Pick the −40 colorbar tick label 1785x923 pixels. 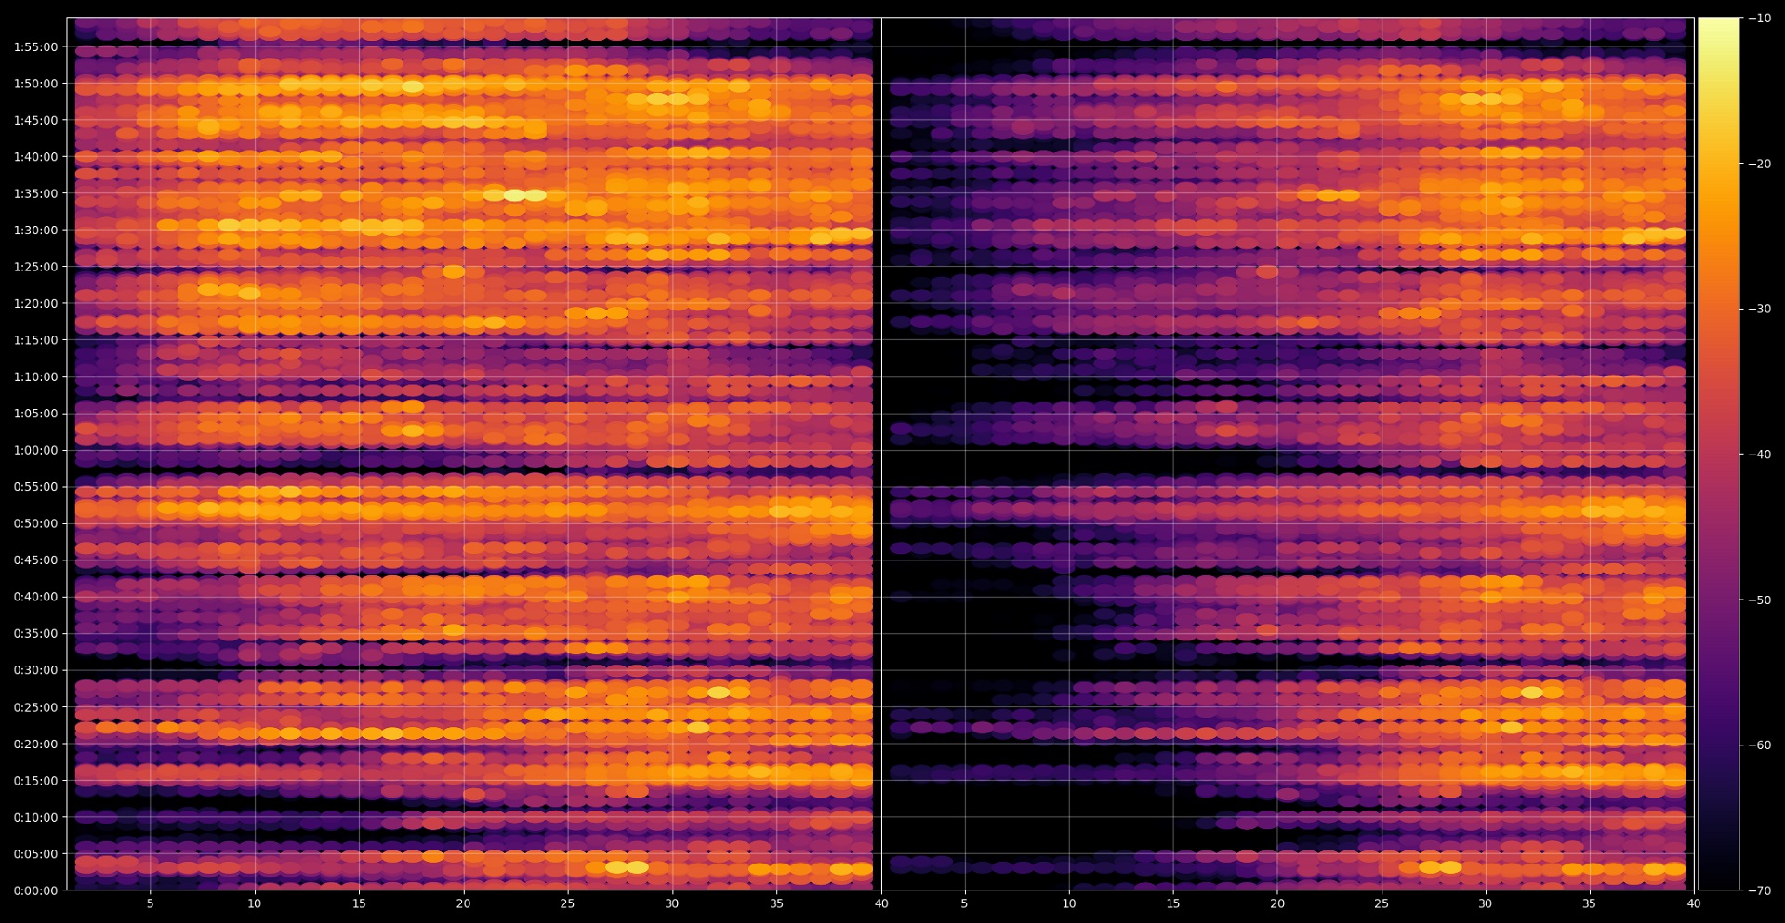[x=1759, y=455]
